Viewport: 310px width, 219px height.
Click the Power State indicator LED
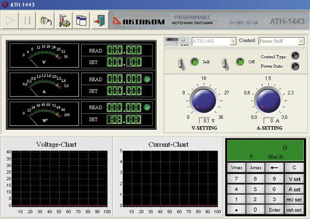[x=296, y=67]
